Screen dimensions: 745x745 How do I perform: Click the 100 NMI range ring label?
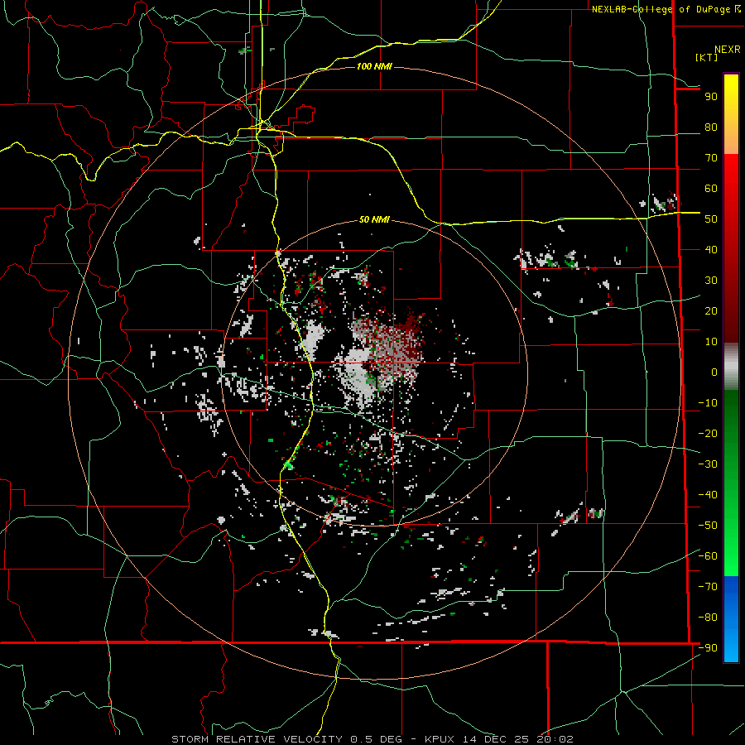(374, 66)
